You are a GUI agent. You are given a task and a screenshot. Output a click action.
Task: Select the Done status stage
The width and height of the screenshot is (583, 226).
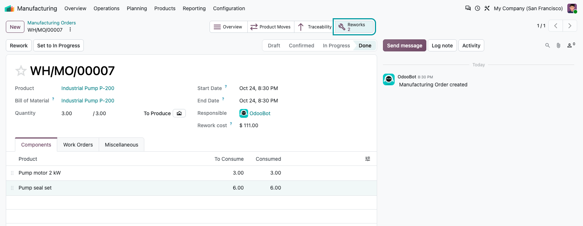click(x=365, y=46)
